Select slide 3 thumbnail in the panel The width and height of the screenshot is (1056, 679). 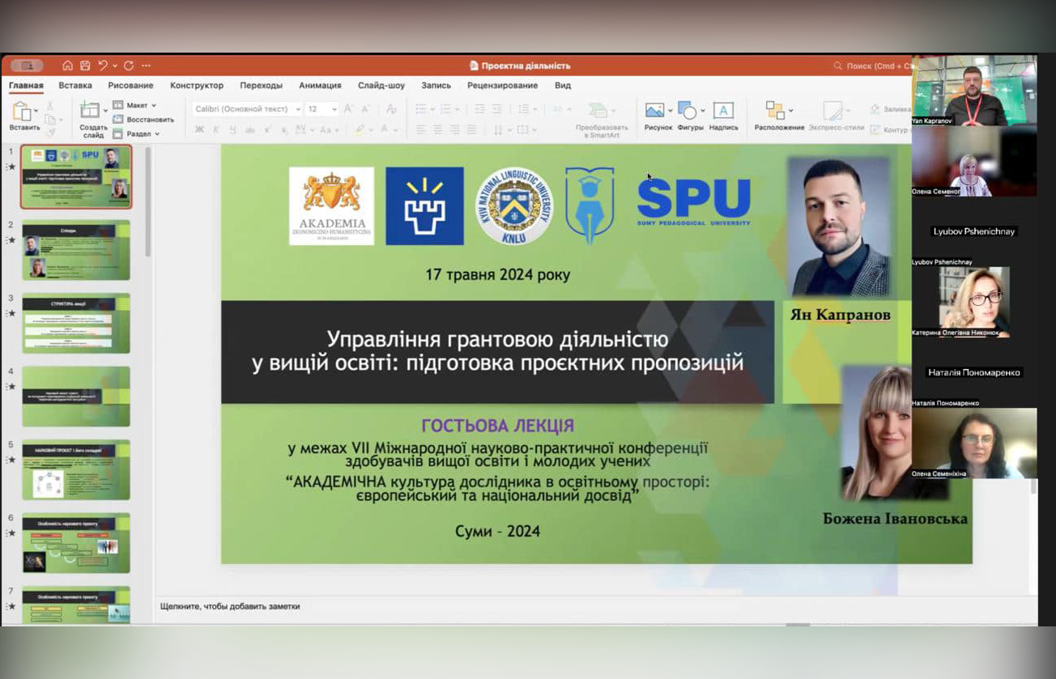(x=76, y=323)
